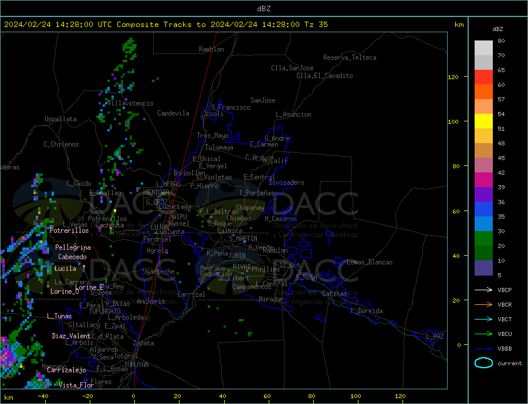Click the Villavicencio map label
Image resolution: width=528 pixels, height=404 pixels.
(x=130, y=103)
